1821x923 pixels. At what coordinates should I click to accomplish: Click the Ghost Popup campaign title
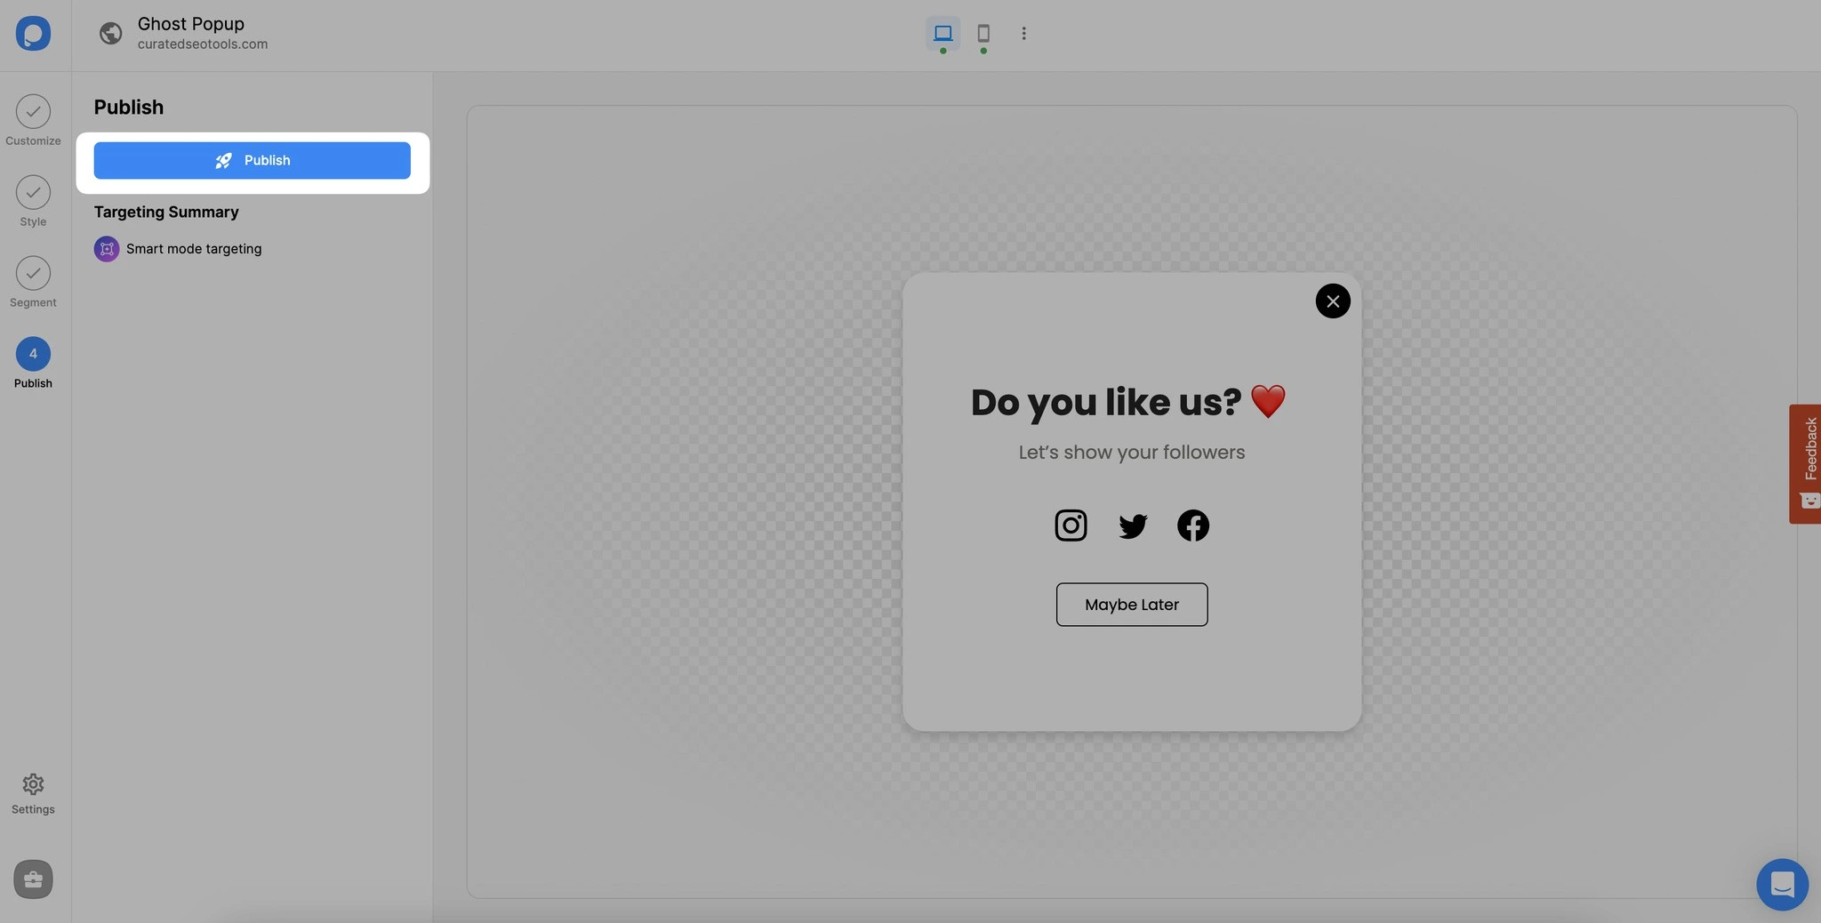tap(191, 24)
